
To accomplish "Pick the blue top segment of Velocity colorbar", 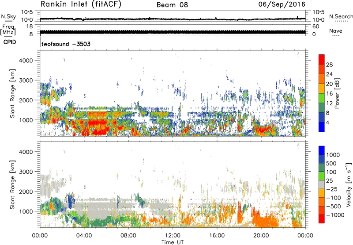I will (322, 150).
